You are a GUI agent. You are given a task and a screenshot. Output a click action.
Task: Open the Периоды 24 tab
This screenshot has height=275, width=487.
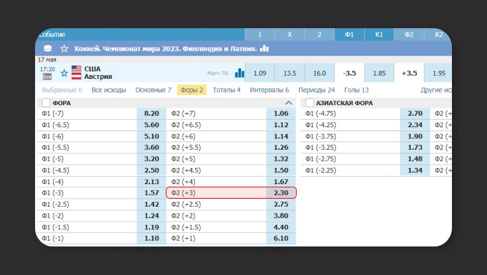(317, 90)
